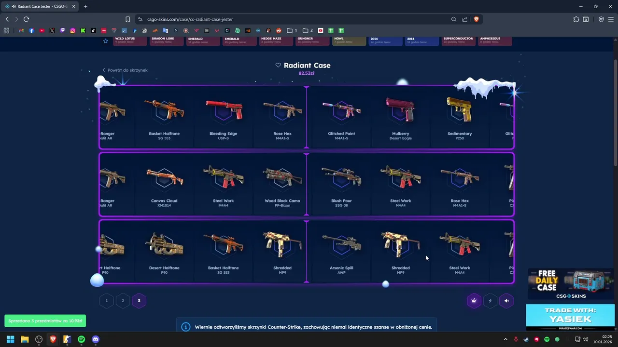Click the crown icon button
The image size is (618, 347).
coord(474,301)
